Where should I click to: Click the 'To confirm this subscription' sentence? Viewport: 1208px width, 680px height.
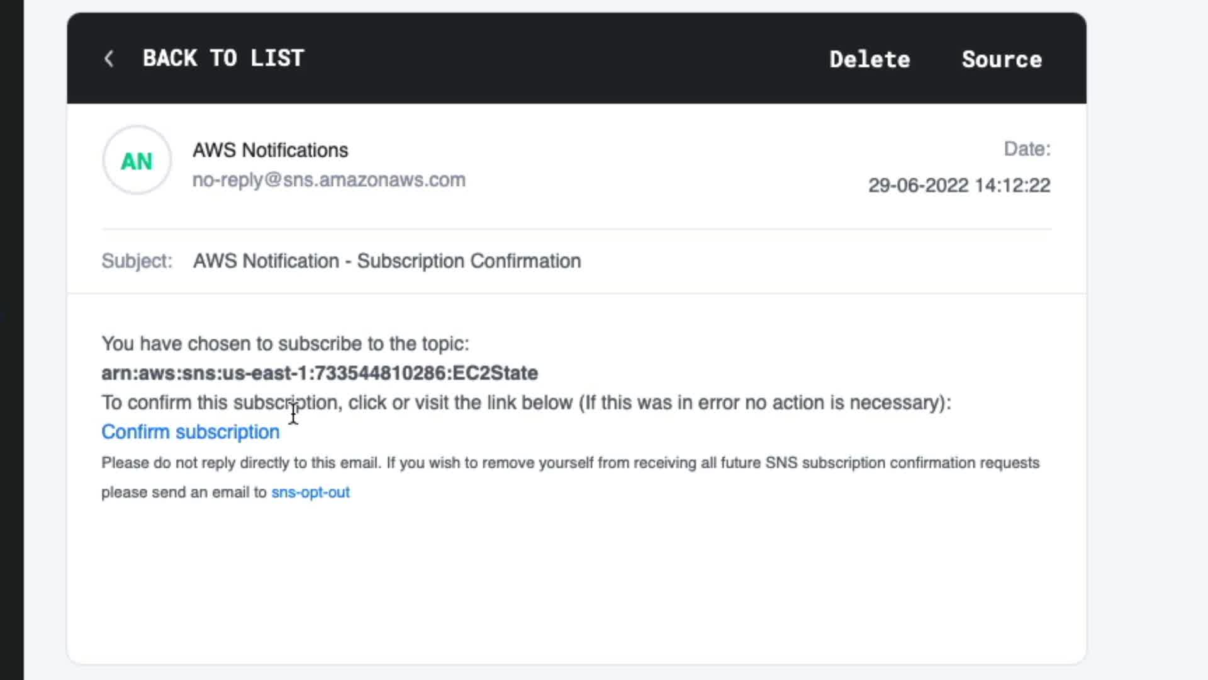(526, 403)
